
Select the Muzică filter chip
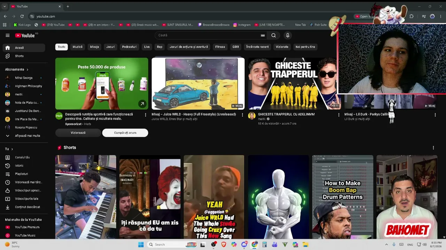tap(77, 47)
